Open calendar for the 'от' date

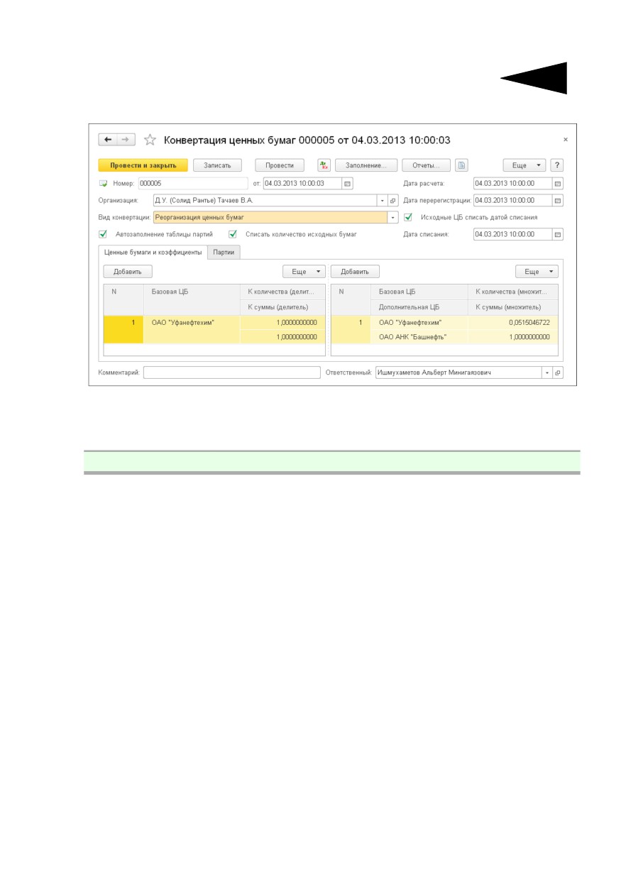click(347, 183)
